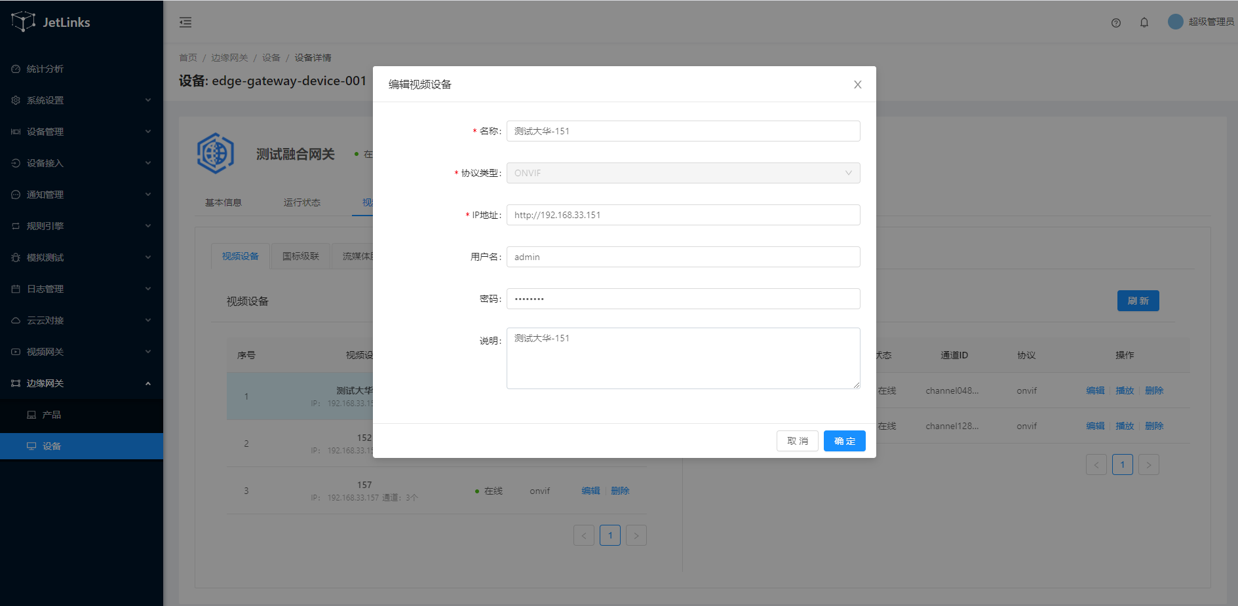
Task: Close the edit video device dialog
Action: [857, 85]
